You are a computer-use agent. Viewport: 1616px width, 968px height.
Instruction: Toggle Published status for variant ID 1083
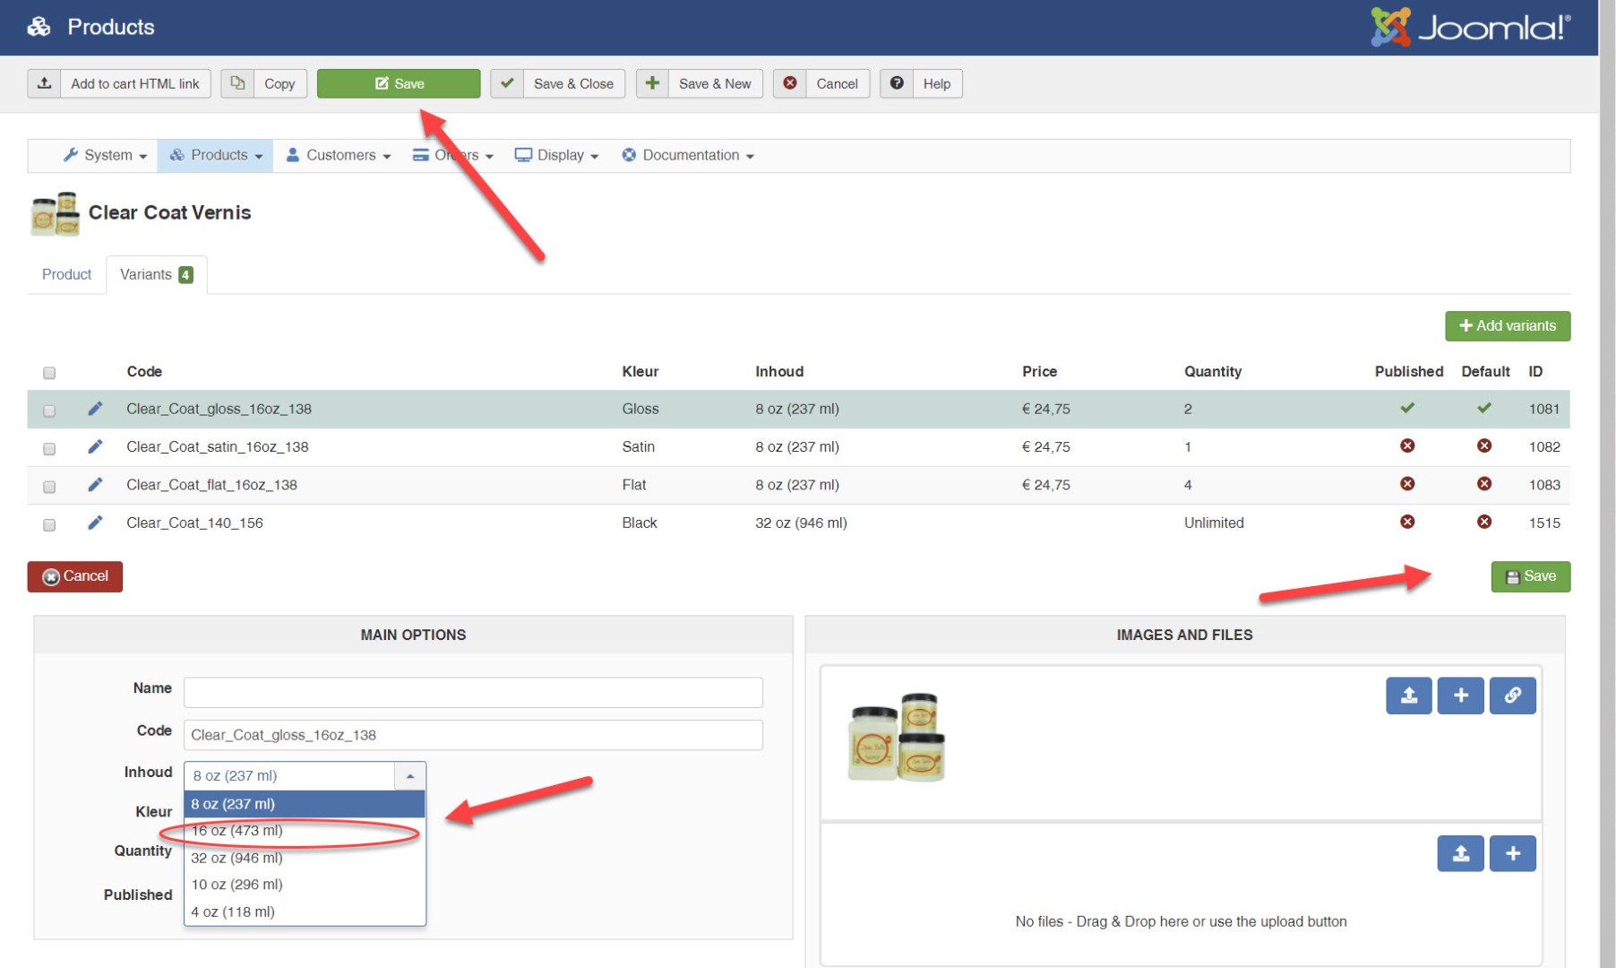click(1407, 484)
